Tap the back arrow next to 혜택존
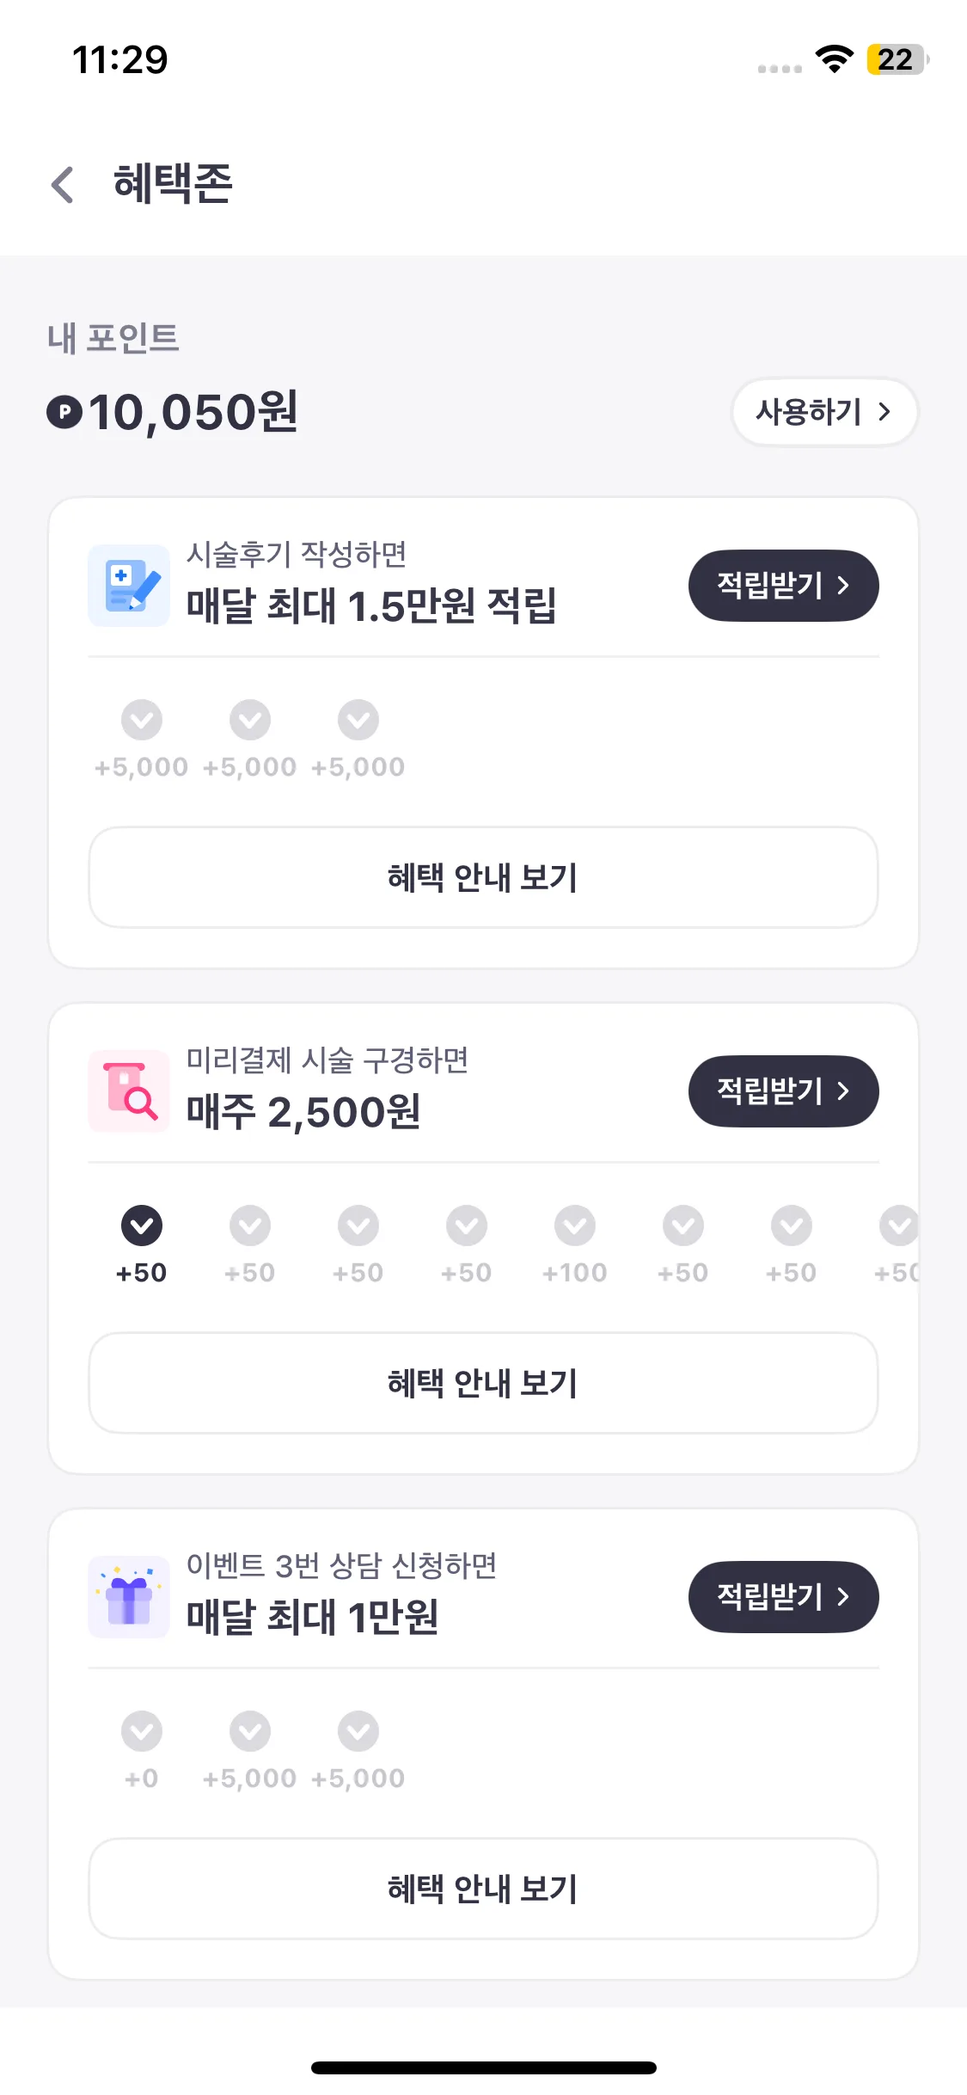 [63, 184]
